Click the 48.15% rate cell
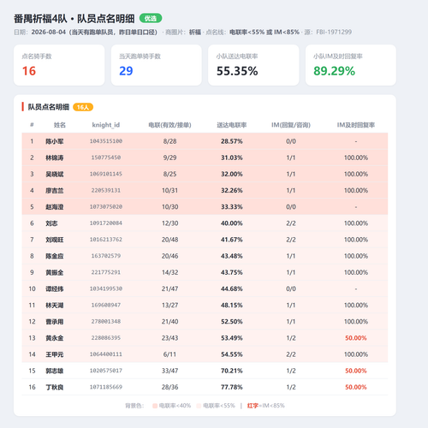Screen dimensions: 428x428 point(232,306)
